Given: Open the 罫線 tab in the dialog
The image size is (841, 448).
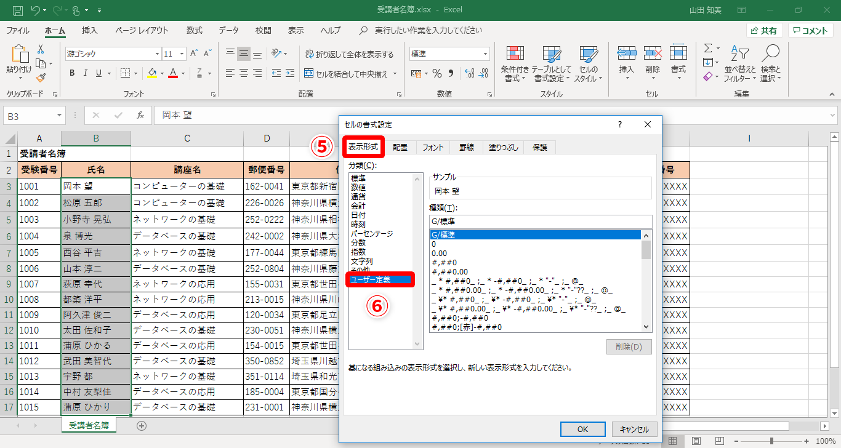Looking at the screenshot, I should point(466,147).
